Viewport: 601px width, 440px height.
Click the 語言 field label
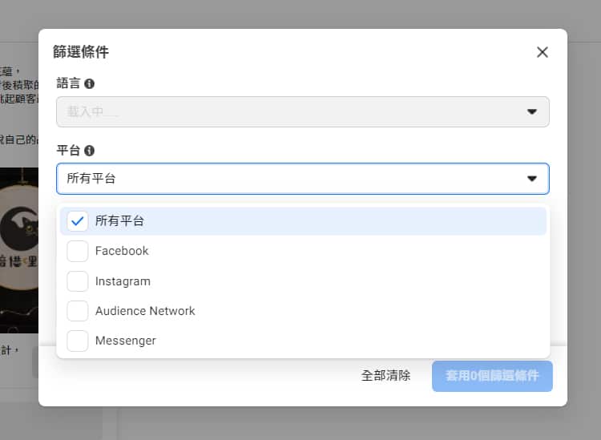tap(68, 83)
